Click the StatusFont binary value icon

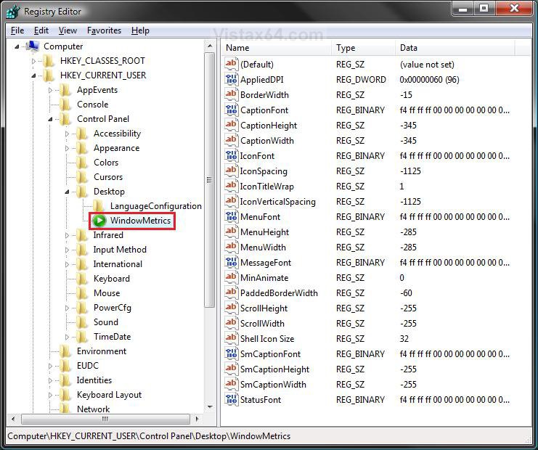tap(231, 399)
